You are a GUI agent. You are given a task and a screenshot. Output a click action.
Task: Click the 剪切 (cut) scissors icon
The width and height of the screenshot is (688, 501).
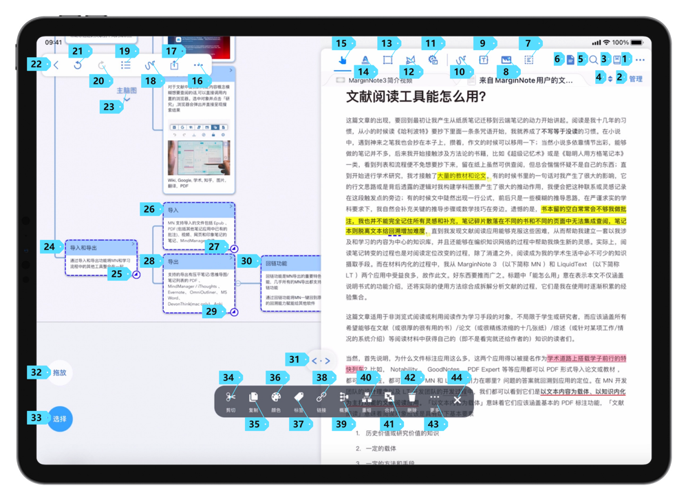tap(230, 397)
